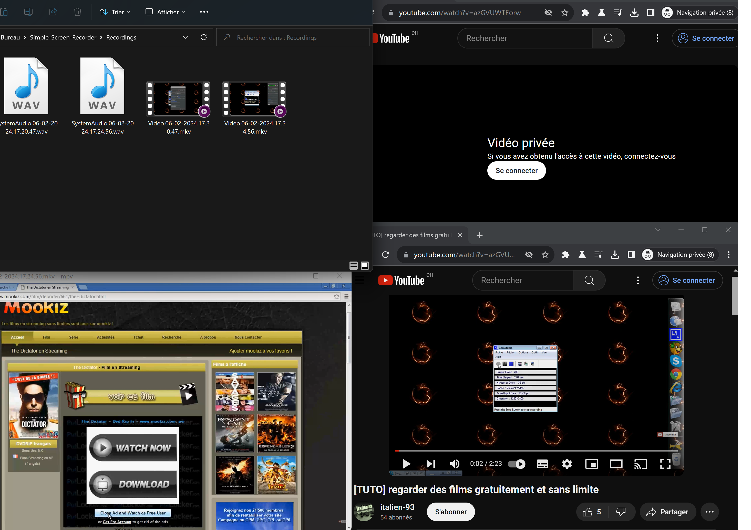The height and width of the screenshot is (530, 751).
Task: Subscribe with the S'abonner button
Action: (451, 512)
